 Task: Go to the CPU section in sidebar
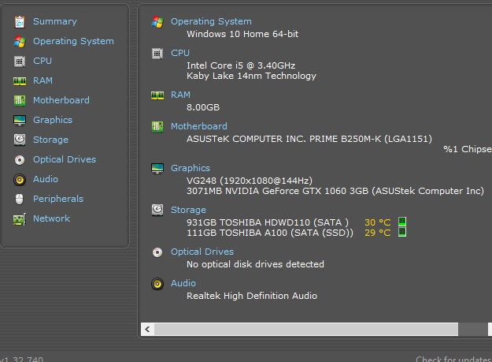pos(43,61)
